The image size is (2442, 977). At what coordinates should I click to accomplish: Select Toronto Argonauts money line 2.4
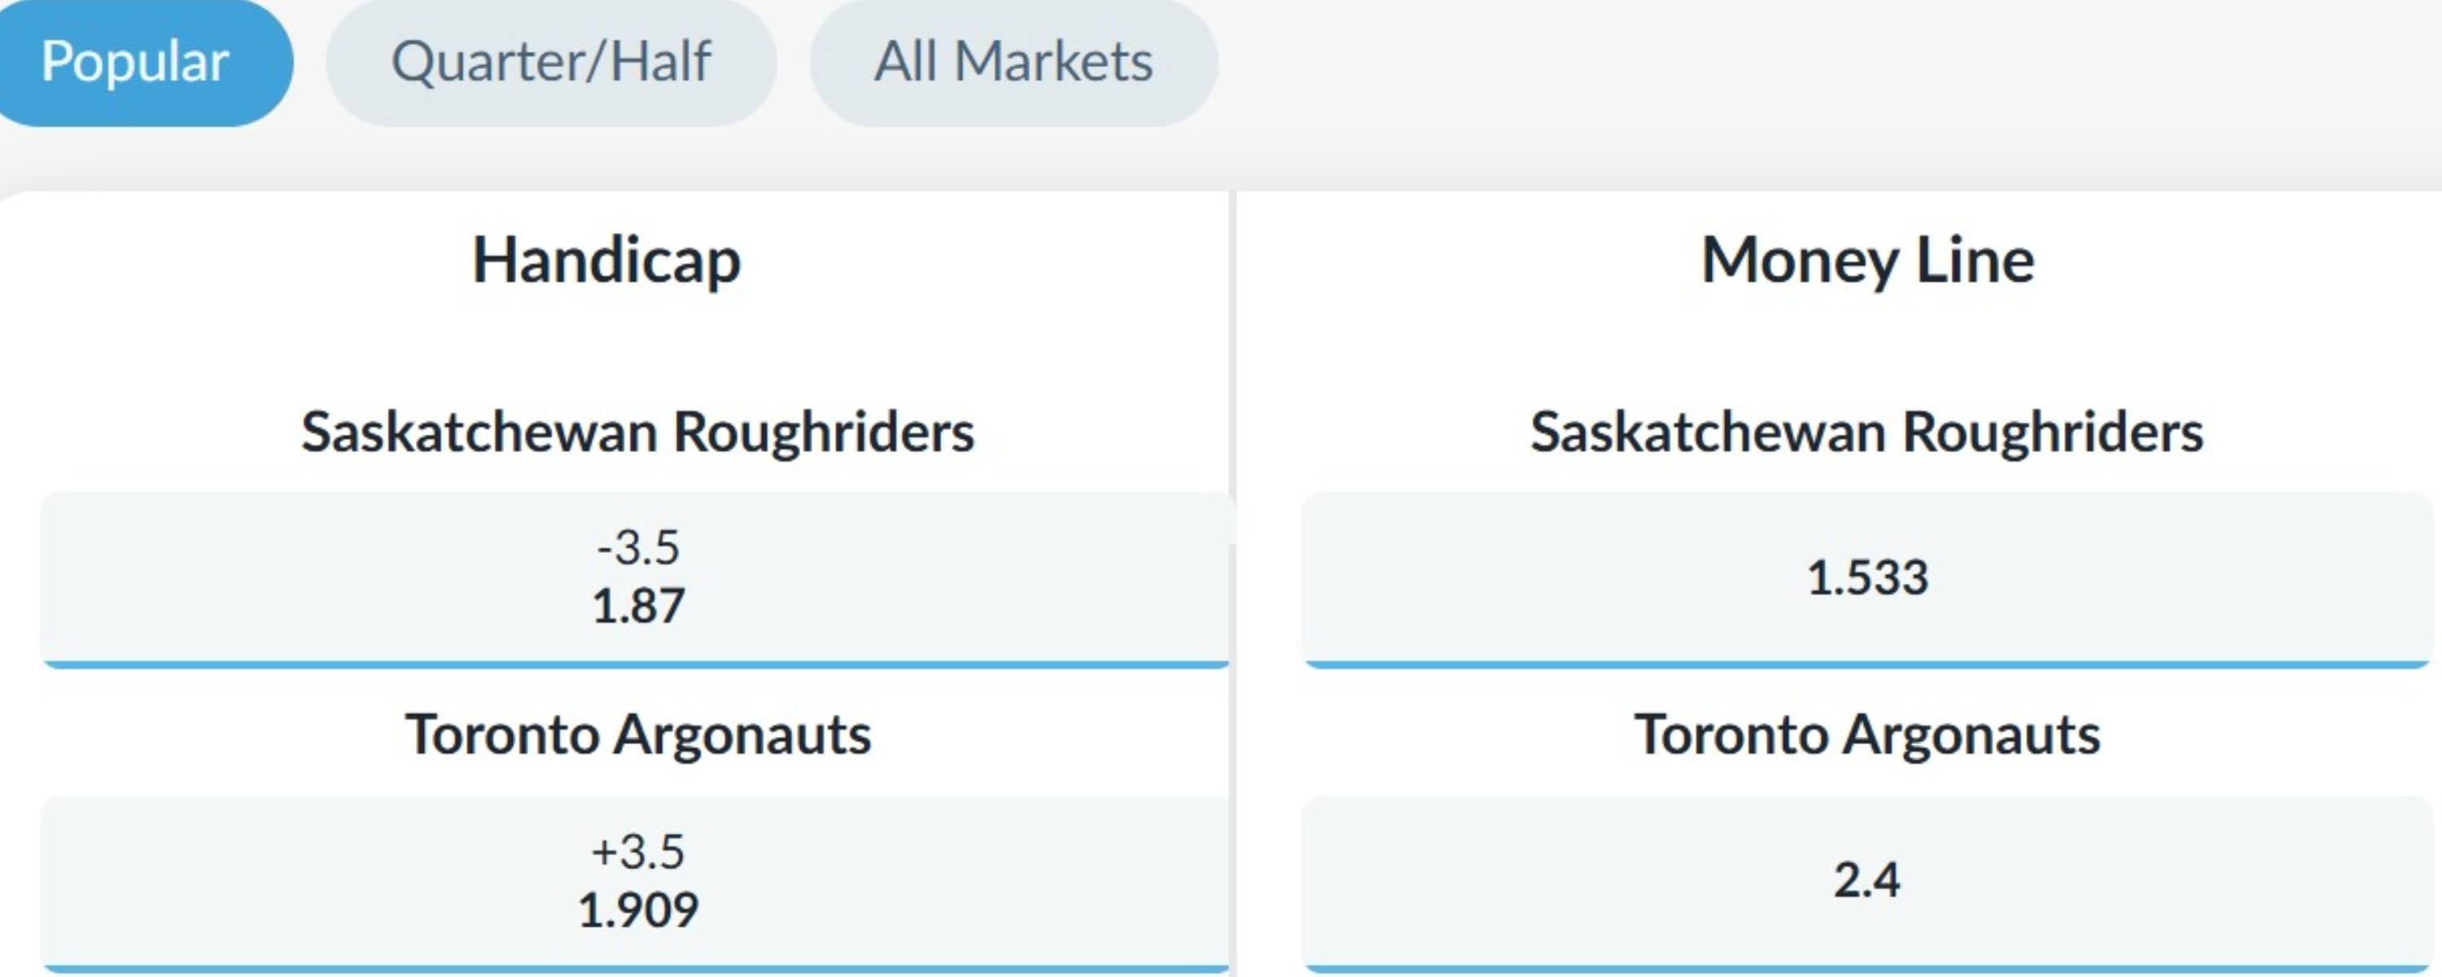pyautogui.click(x=1867, y=880)
